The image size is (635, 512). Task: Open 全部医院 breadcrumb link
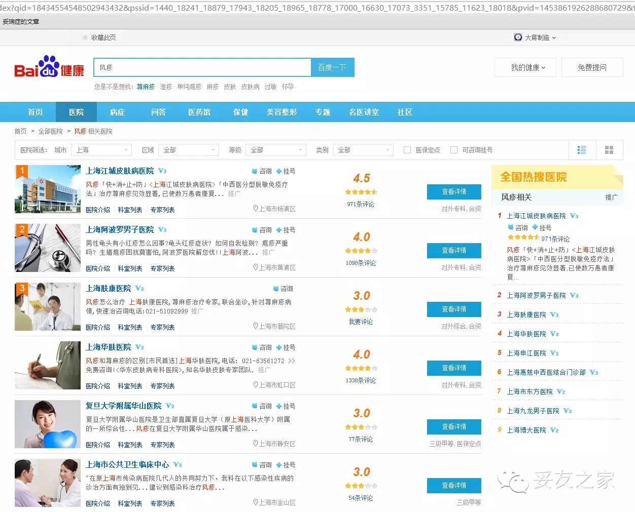click(50, 131)
